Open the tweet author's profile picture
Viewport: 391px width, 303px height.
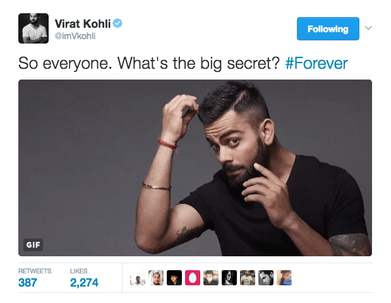(x=33, y=28)
